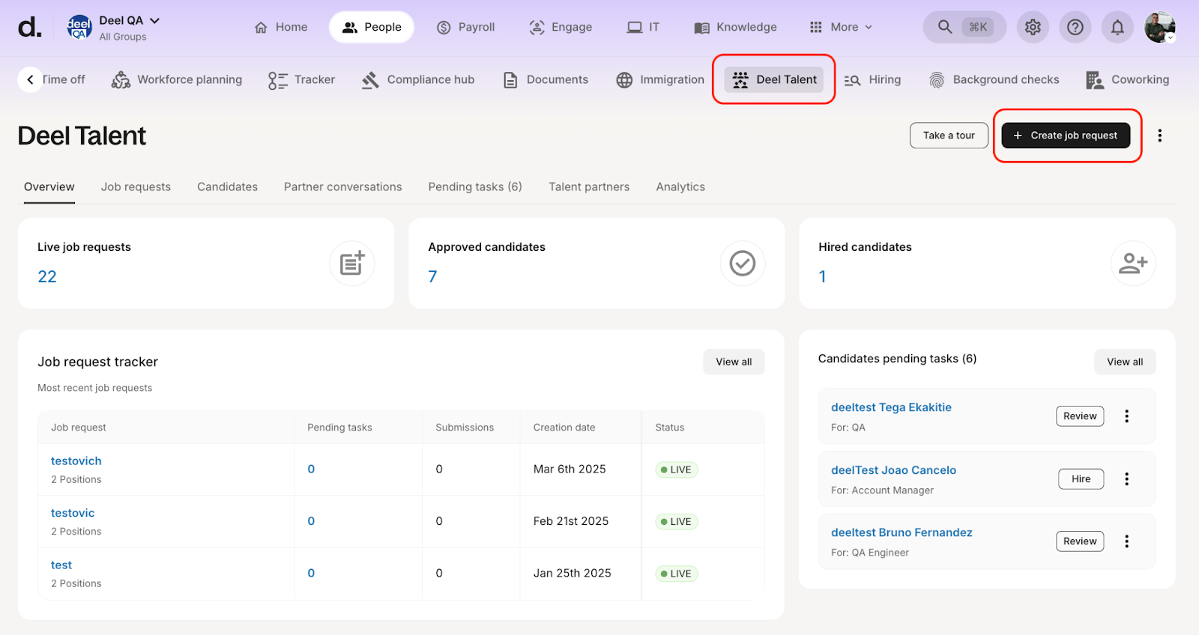Open Workforce planning
The image size is (1199, 635).
point(177,79)
